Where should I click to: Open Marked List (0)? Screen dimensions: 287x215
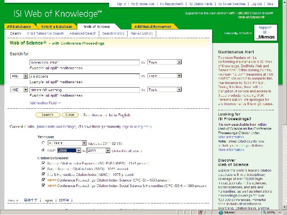[x=142, y=33]
